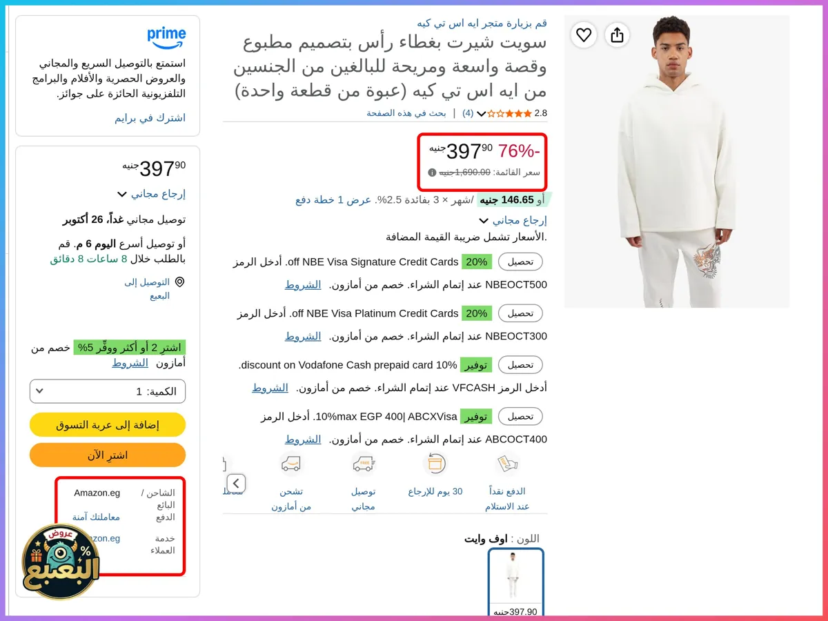Visit the ASTK store link
Viewport: 828px width, 621px height.
click(482, 23)
